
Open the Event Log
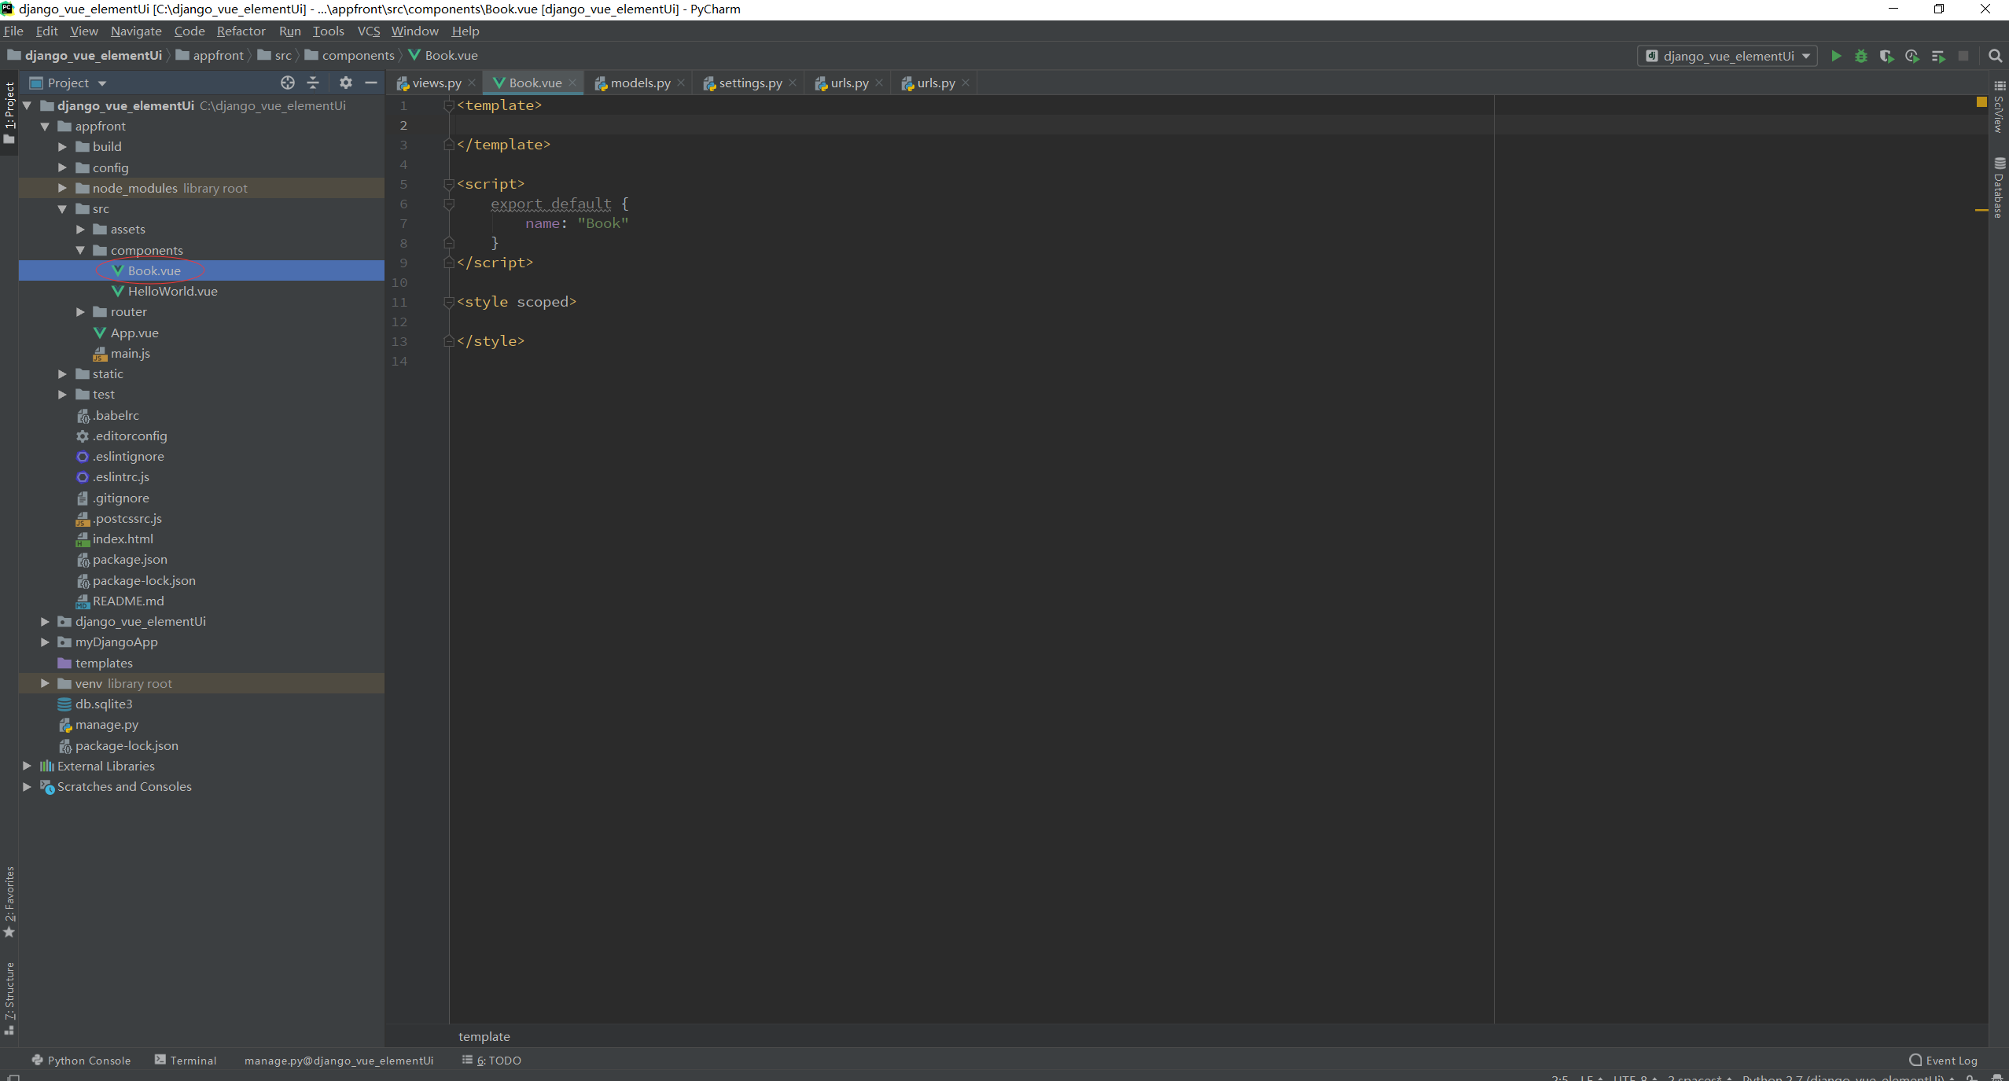(x=1944, y=1060)
